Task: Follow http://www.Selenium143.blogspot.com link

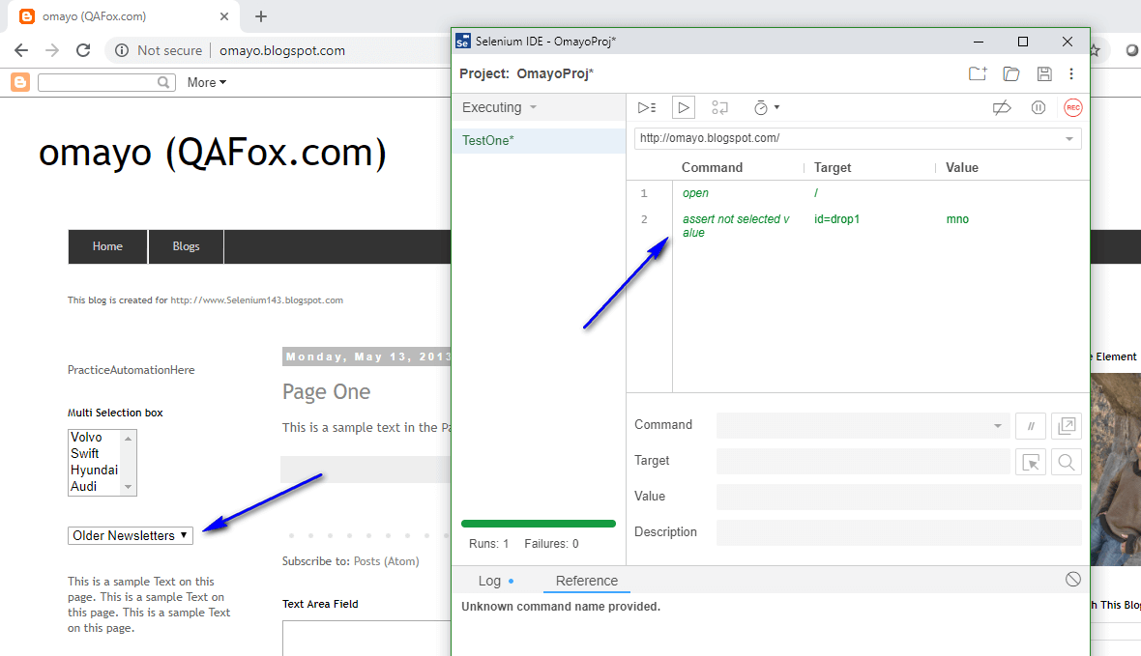Action: tap(257, 299)
